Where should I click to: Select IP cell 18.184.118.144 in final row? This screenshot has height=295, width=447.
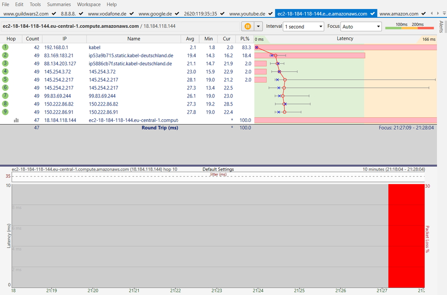click(60, 120)
